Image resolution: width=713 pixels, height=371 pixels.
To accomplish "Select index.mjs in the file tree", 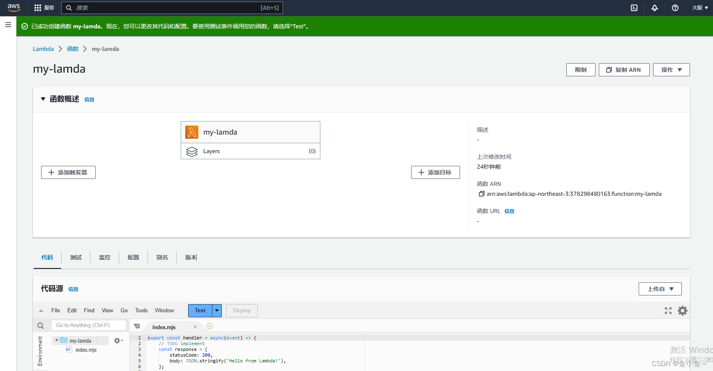I will (x=86, y=350).
